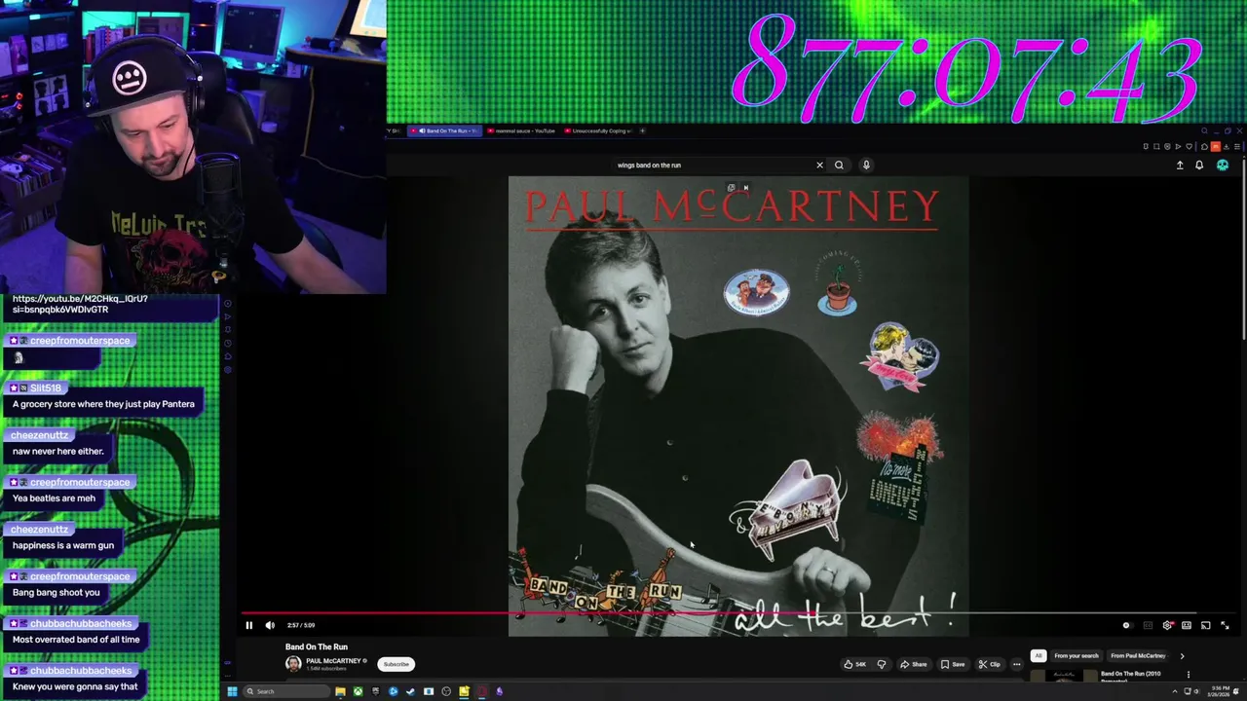The image size is (1247, 701).
Task: Click 'Bang bang shoot you' chat message
Action: coord(57,592)
